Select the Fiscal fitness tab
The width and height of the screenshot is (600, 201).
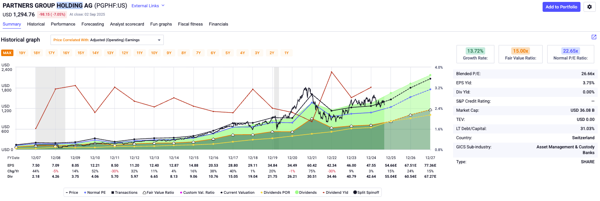(190, 24)
